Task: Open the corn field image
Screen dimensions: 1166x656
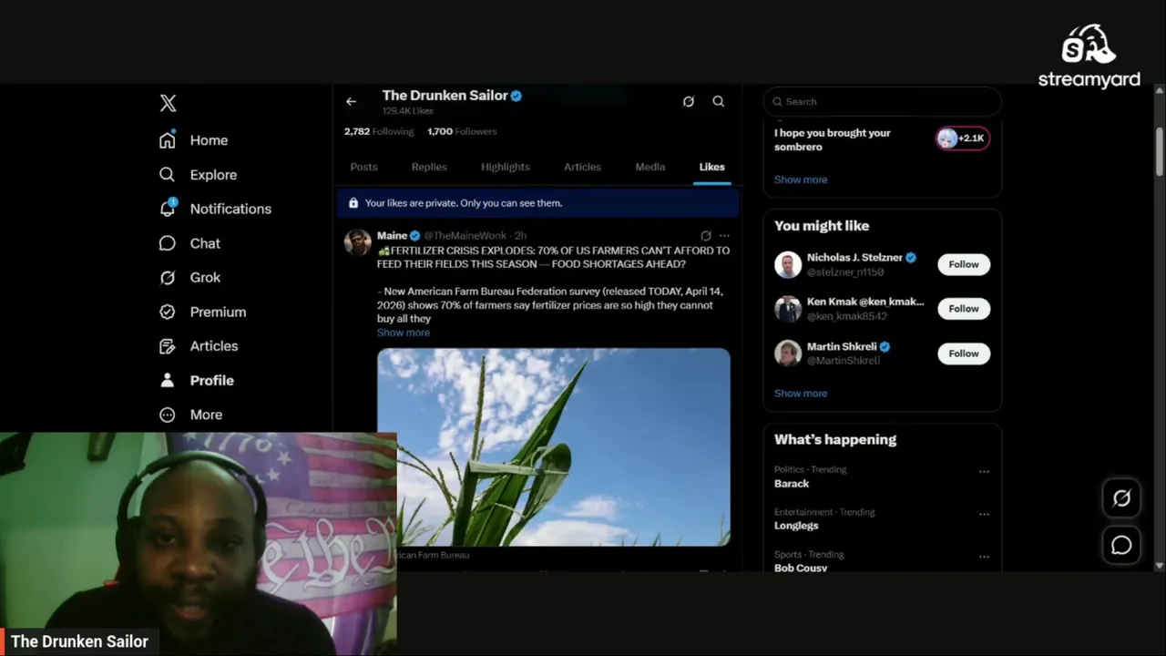Action: [x=554, y=446]
